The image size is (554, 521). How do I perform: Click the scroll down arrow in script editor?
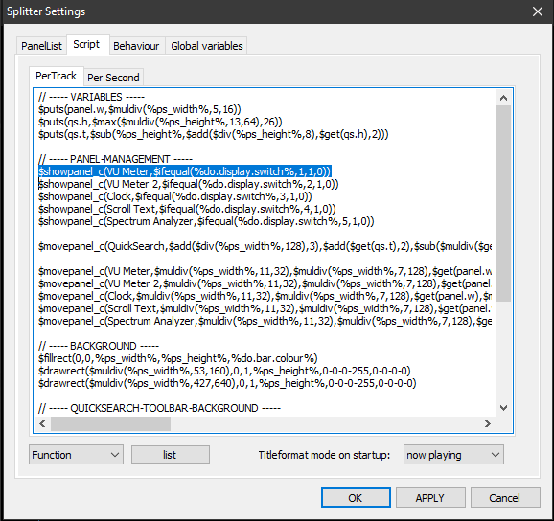pos(503,408)
